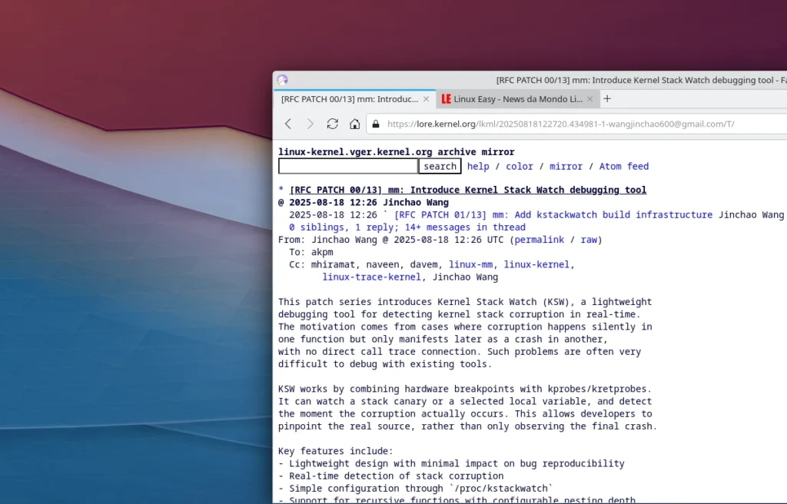Open the help link
The height and width of the screenshot is (504, 787).
(x=478, y=166)
